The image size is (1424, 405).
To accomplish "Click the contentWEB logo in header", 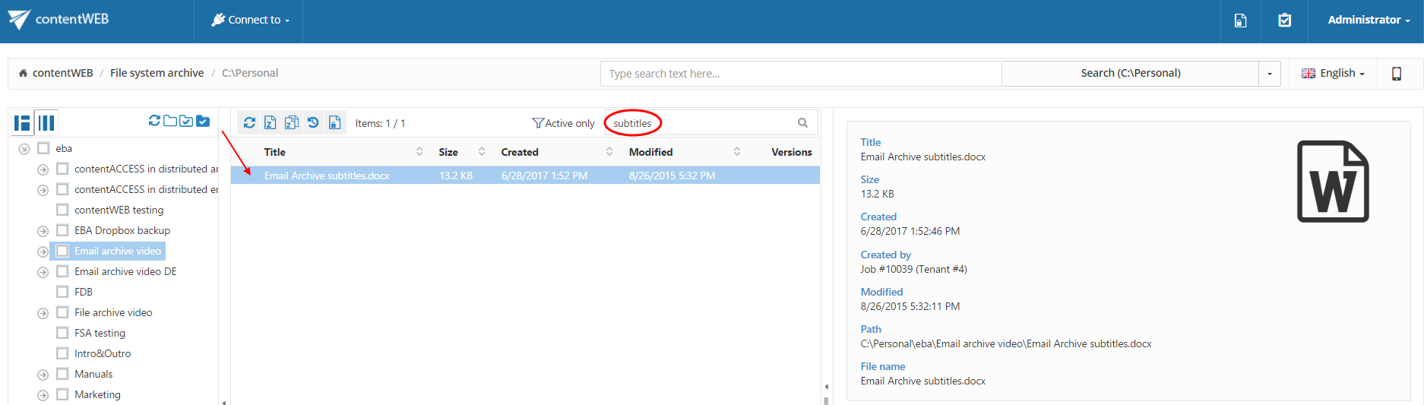I will coord(59,19).
